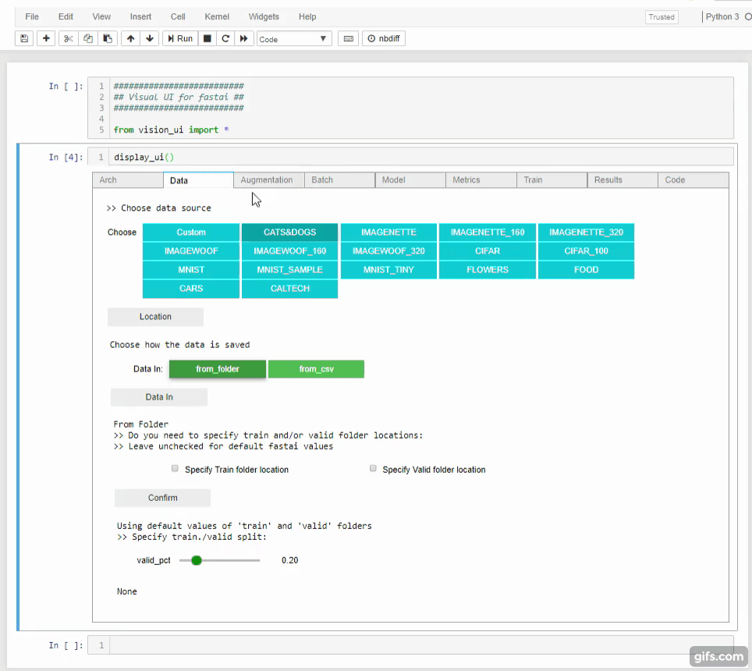Go to the Model tab
752x671 pixels.
point(410,180)
